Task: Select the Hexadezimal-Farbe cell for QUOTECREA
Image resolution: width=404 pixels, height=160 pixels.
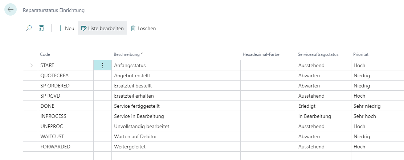Action: pos(268,75)
